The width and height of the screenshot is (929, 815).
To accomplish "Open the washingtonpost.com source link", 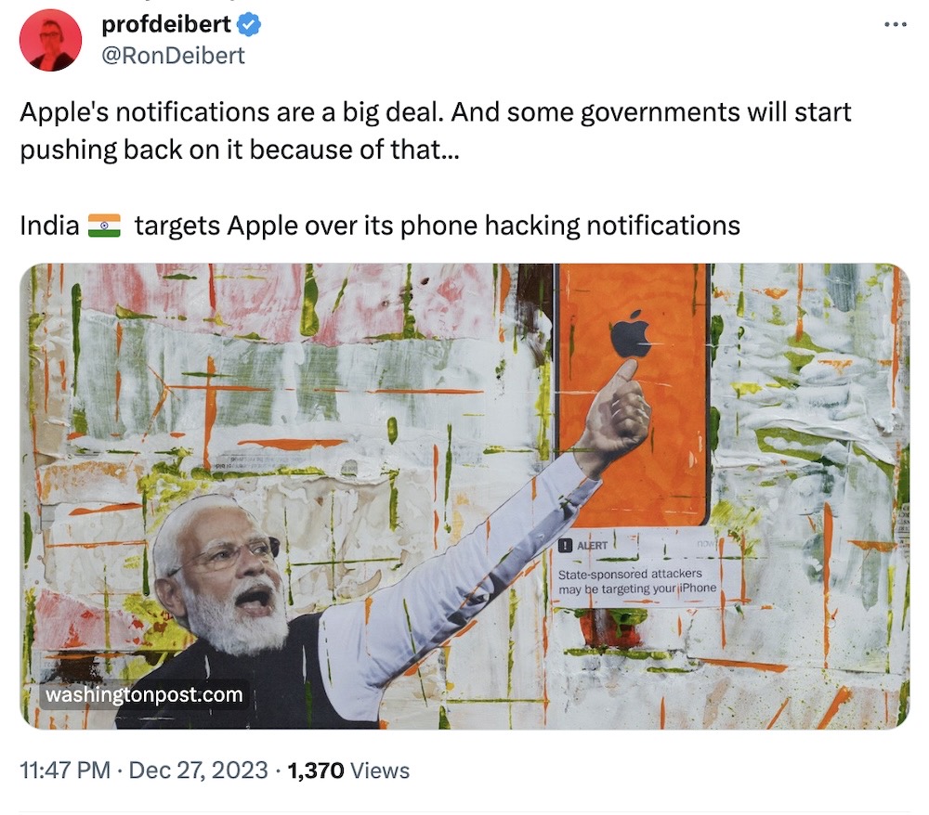I will pyautogui.click(x=146, y=693).
